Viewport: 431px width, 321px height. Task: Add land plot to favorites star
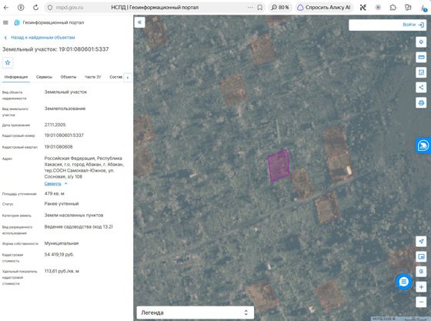click(8, 62)
